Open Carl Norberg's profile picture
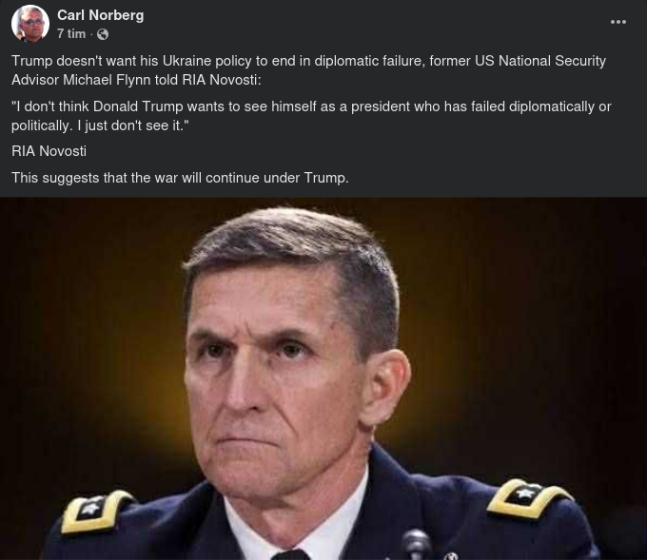The height and width of the screenshot is (560, 647). (x=30, y=24)
